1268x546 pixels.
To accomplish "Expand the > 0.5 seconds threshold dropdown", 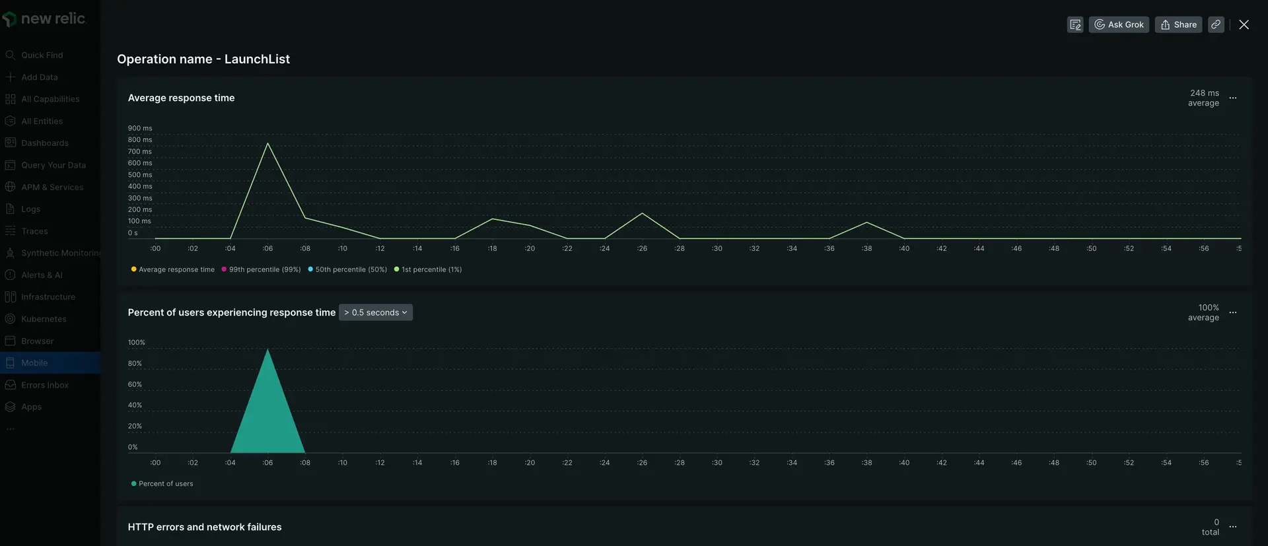I will click(375, 312).
